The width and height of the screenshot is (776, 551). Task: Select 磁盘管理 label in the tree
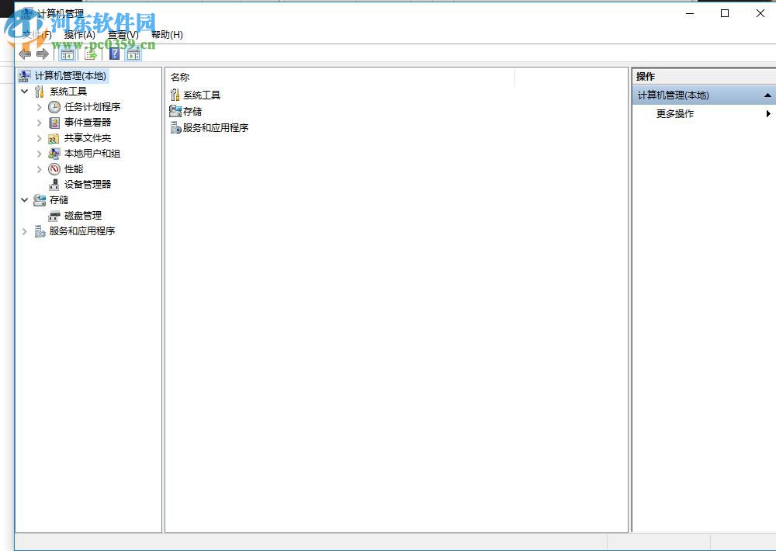(83, 216)
